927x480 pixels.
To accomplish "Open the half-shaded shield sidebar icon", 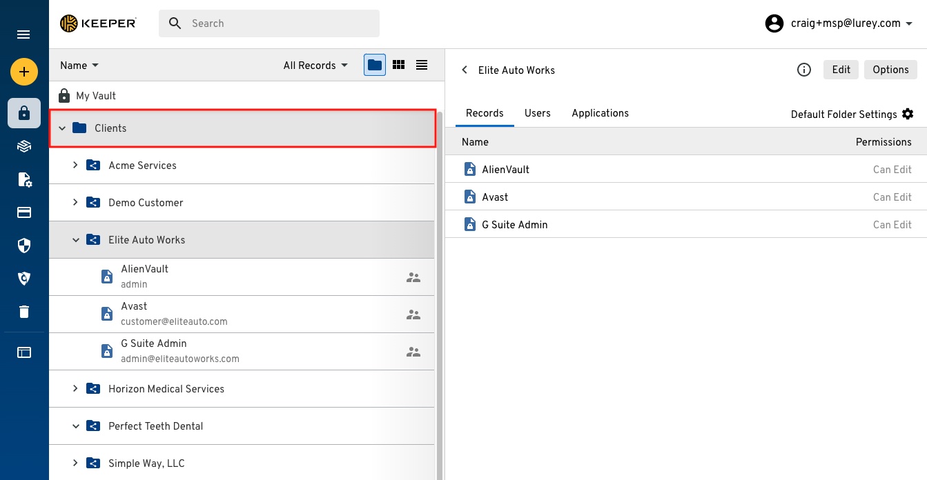I will click(24, 246).
